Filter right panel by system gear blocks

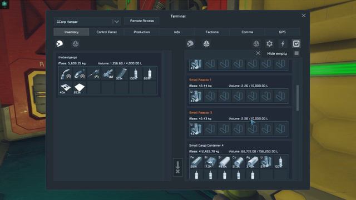tap(269, 43)
